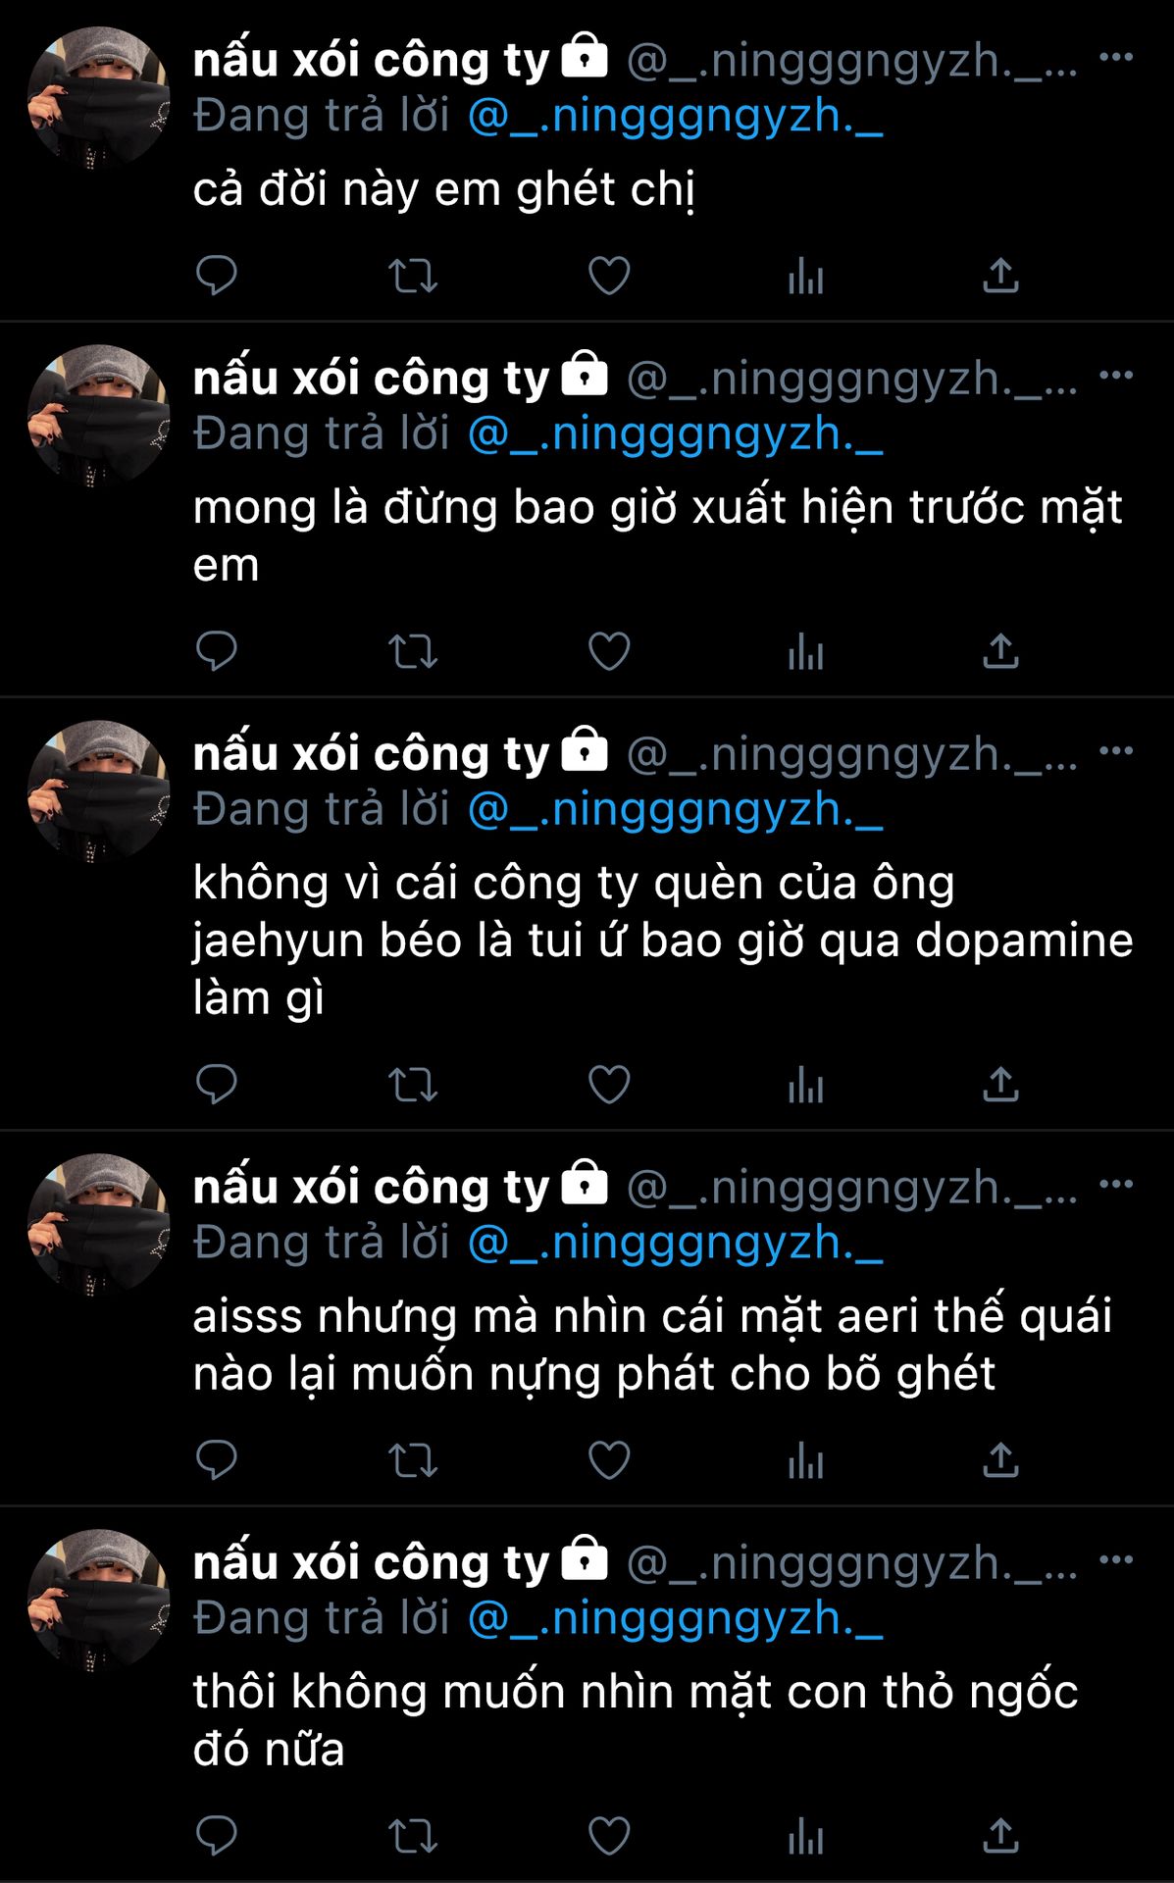Reply to the "jaehyun béo" tweet
This screenshot has width=1174, height=1883.
216,1085
